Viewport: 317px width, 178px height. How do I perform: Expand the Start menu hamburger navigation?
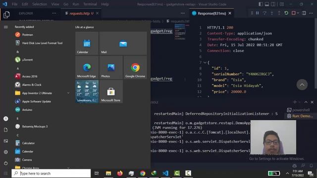(6, 27)
